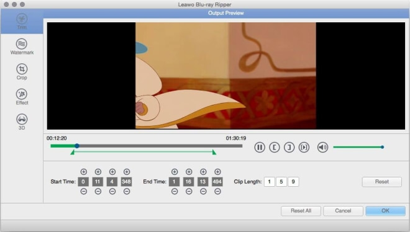The width and height of the screenshot is (410, 232).
Task: Play the trimmed clip segment
Action: point(304,148)
